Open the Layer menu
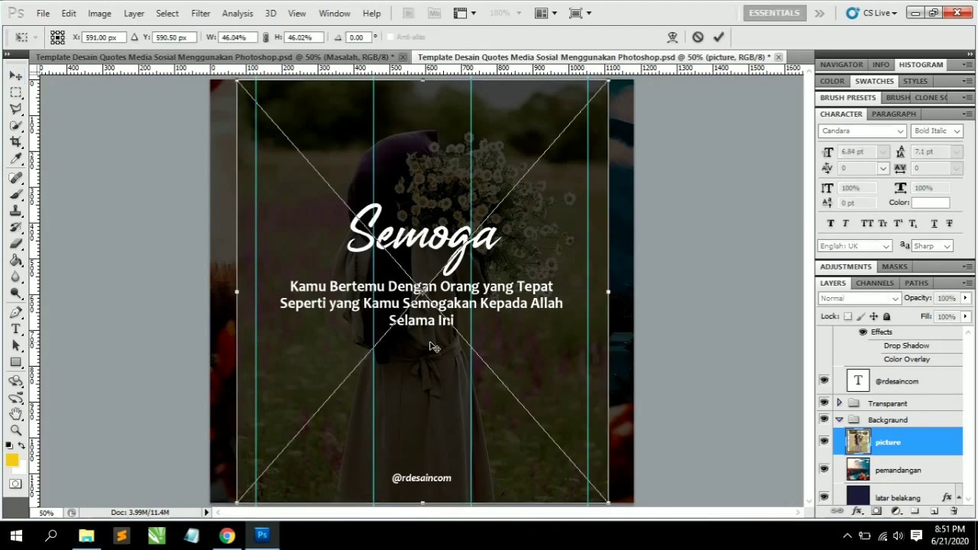Screen dimensions: 978x550 (x=134, y=13)
